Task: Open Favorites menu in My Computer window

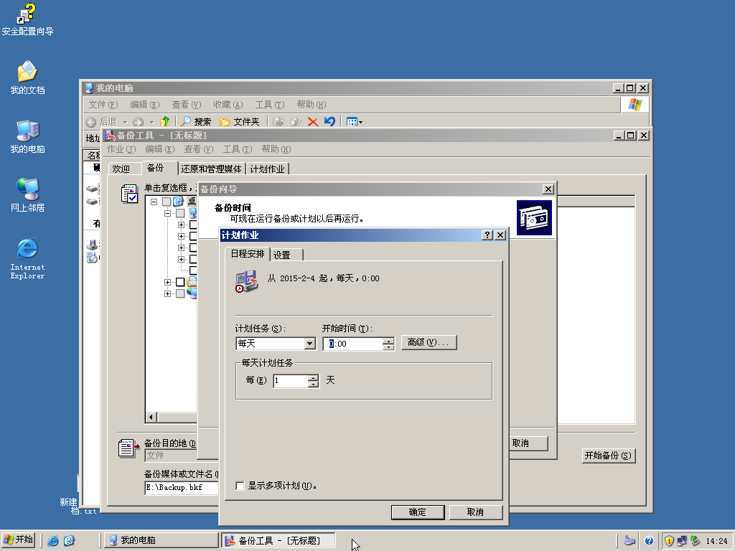Action: click(x=228, y=105)
